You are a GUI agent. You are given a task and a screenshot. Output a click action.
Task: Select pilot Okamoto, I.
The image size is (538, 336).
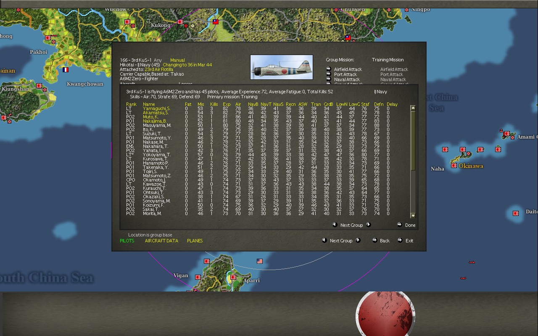point(154,180)
